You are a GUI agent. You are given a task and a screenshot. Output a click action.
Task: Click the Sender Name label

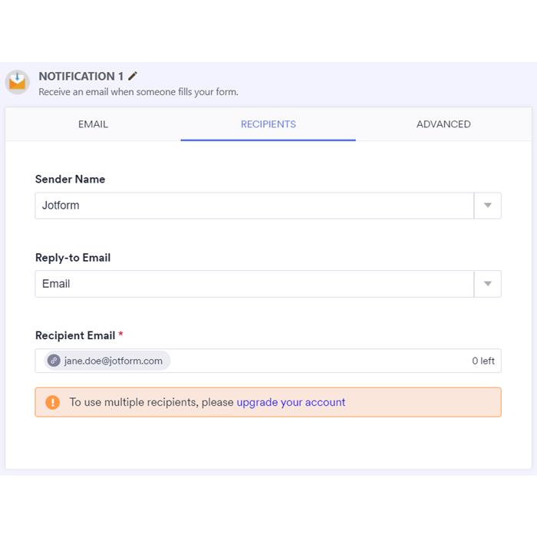click(x=71, y=180)
